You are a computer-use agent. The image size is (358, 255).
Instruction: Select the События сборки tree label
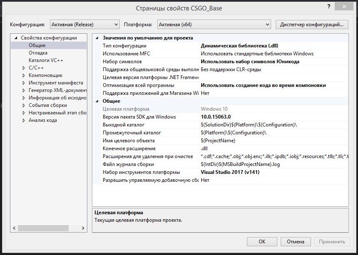48,105
